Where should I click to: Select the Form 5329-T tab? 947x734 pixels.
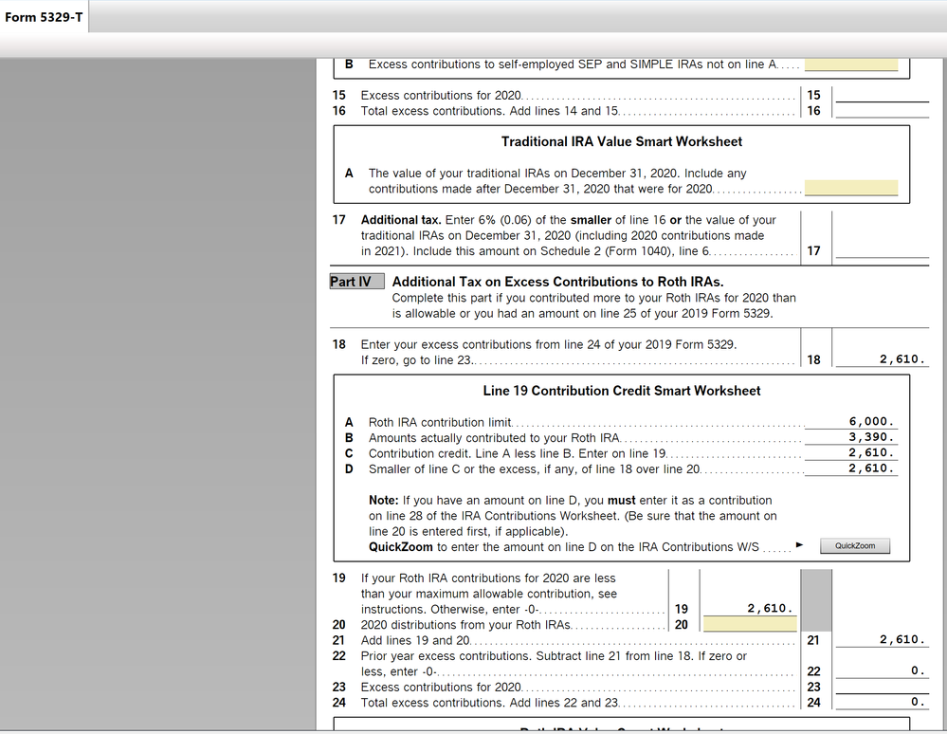tap(42, 16)
